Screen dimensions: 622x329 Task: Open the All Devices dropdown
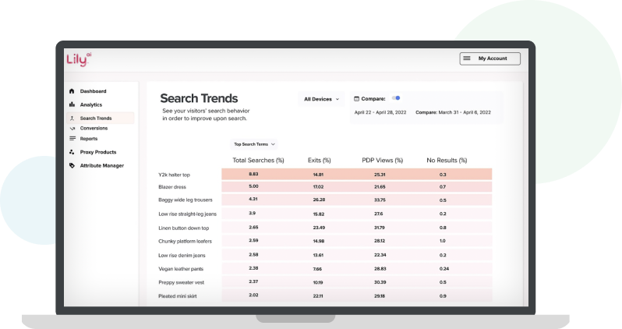pos(321,99)
